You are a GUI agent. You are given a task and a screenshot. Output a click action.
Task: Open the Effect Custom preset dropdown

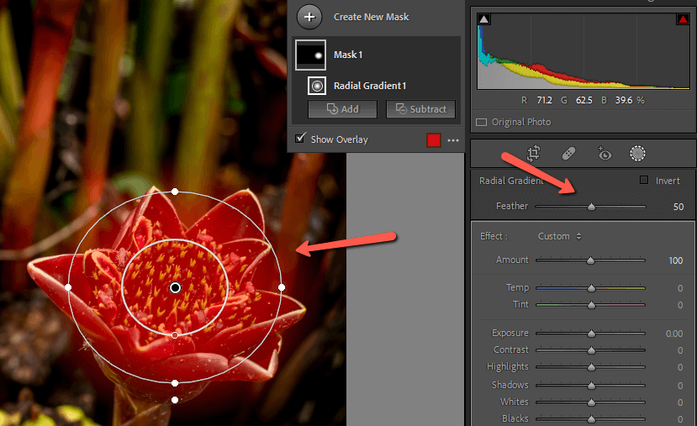[x=560, y=236]
